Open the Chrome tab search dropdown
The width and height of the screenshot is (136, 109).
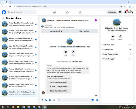point(2,2)
